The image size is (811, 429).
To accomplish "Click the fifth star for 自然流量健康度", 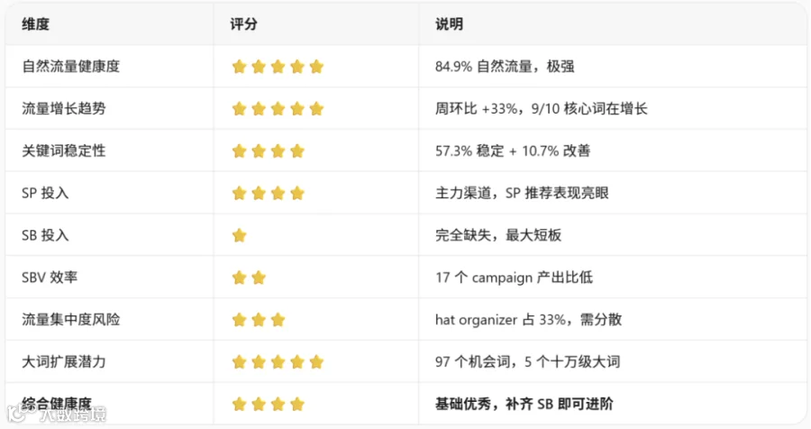I will [316, 67].
